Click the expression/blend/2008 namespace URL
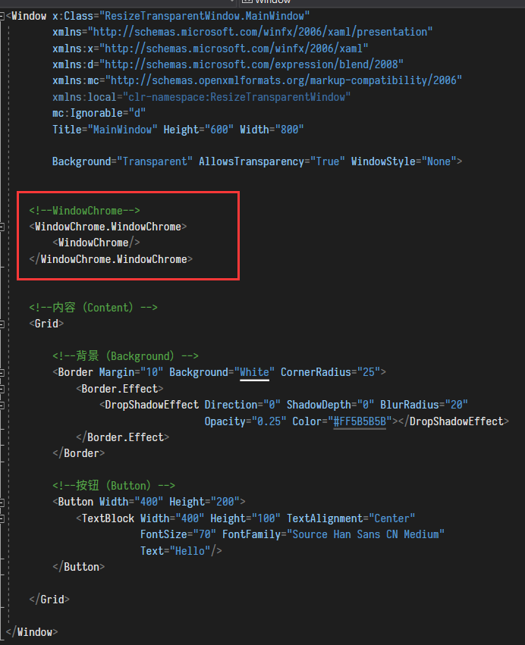Image resolution: width=525 pixels, height=645 pixels. [x=251, y=64]
